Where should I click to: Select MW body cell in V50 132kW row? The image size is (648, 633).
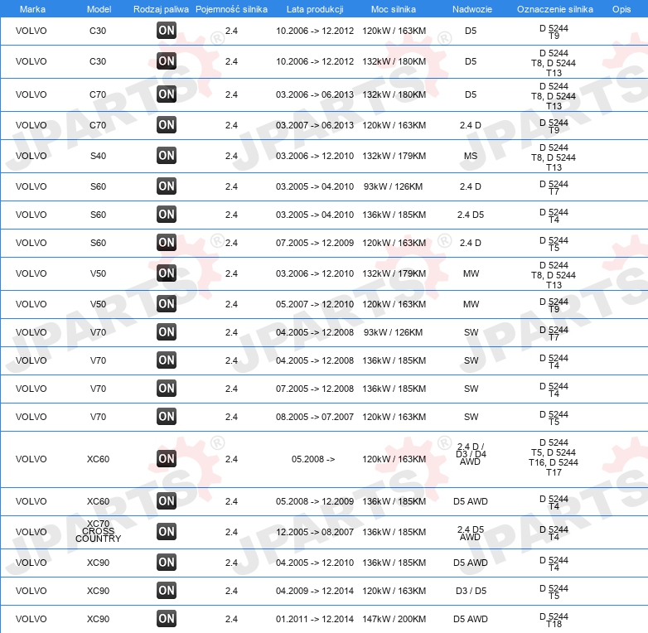471,273
